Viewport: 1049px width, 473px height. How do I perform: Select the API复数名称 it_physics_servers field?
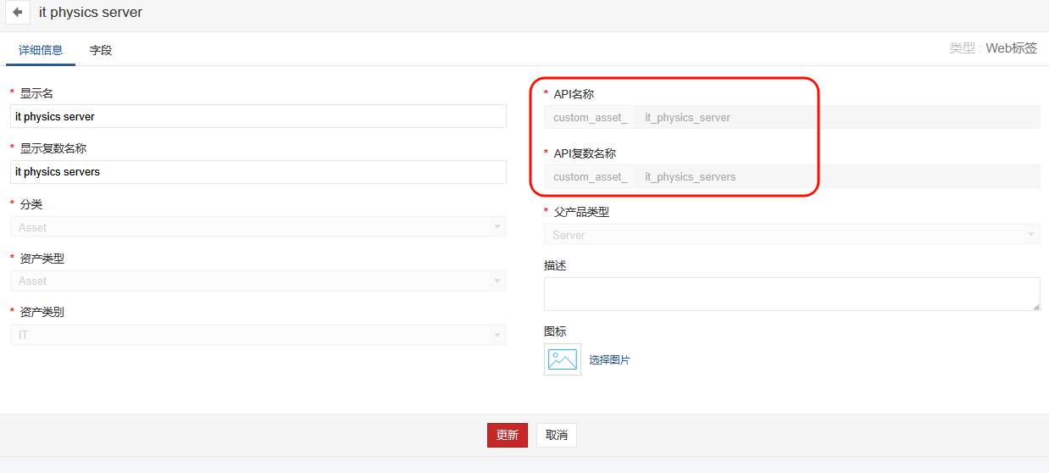(x=837, y=177)
